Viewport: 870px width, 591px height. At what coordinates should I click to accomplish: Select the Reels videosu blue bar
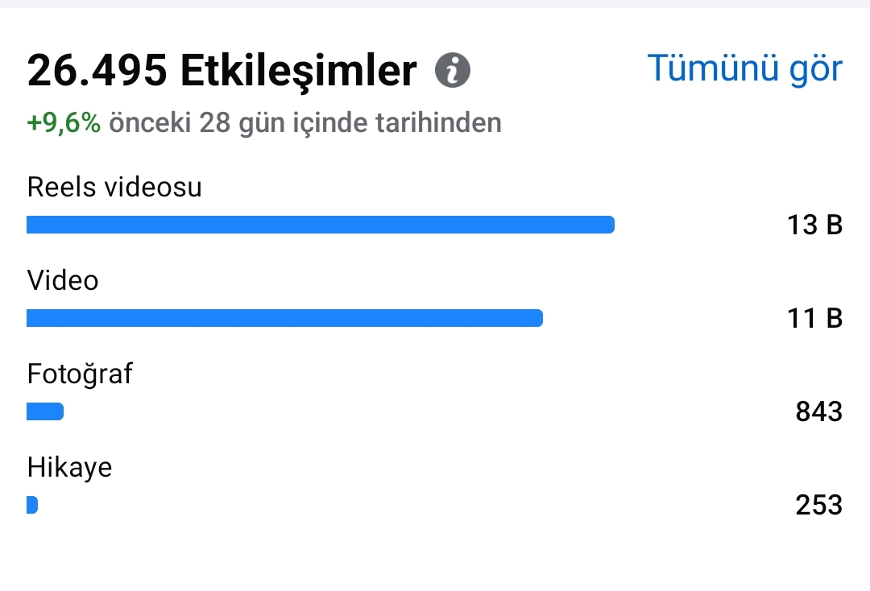(320, 225)
